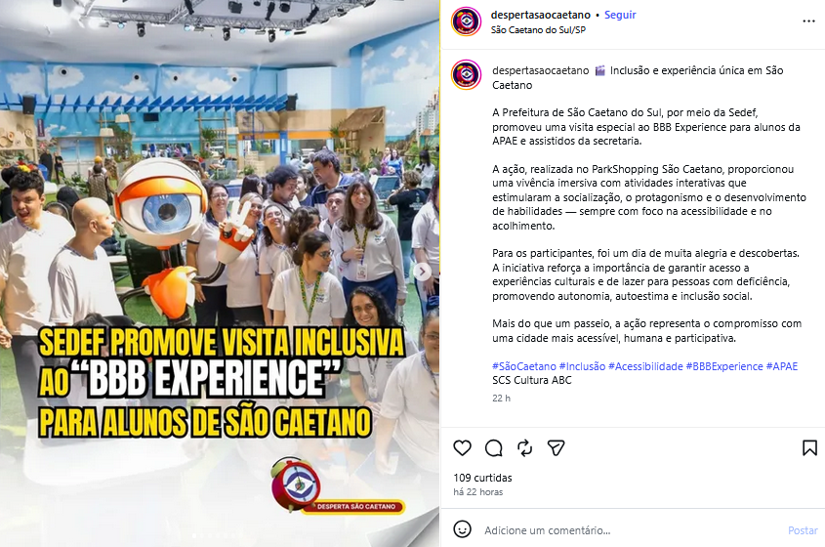Open the emoji picker smiley icon
Image resolution: width=825 pixels, height=547 pixels.
click(x=462, y=529)
